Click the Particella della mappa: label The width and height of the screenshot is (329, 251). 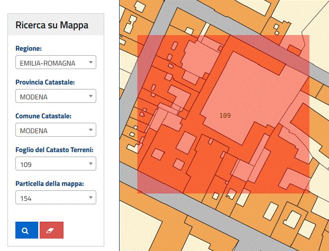point(50,184)
